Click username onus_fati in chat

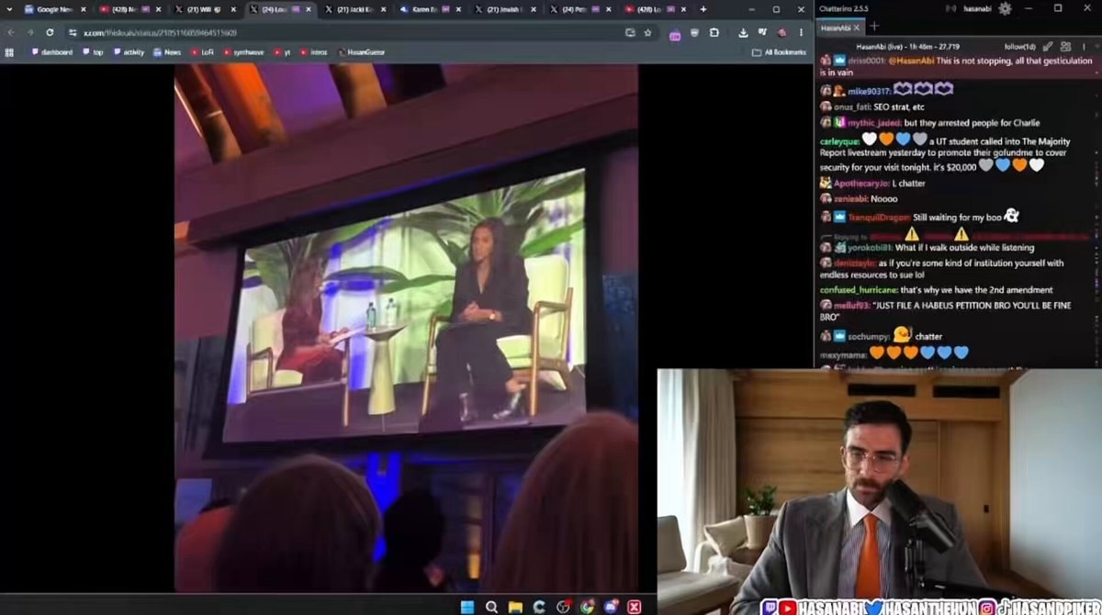click(x=853, y=107)
